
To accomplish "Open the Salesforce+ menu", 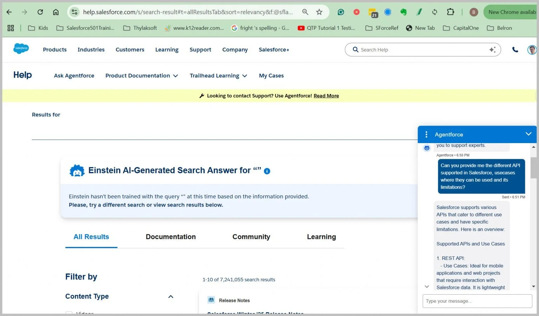I will pos(274,49).
